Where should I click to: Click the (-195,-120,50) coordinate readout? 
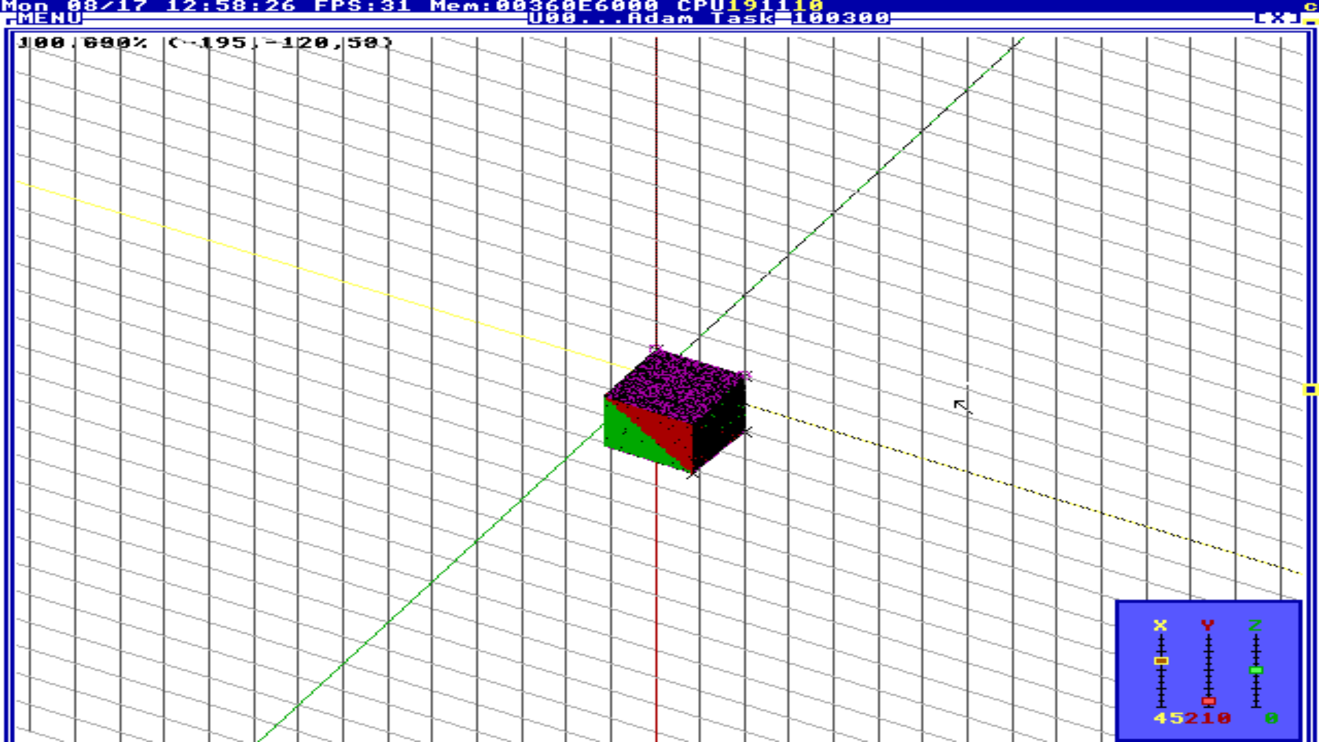point(281,43)
